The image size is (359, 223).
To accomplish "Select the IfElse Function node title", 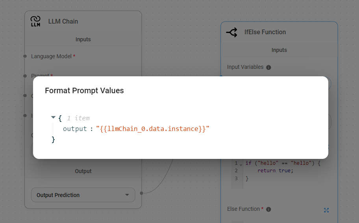I will pos(265,32).
